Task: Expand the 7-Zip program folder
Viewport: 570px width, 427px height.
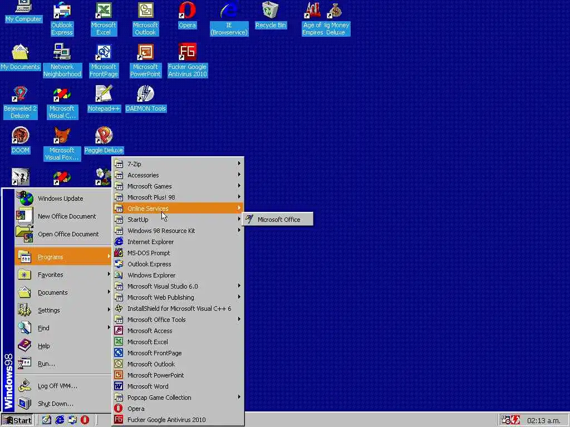Action: pos(178,164)
